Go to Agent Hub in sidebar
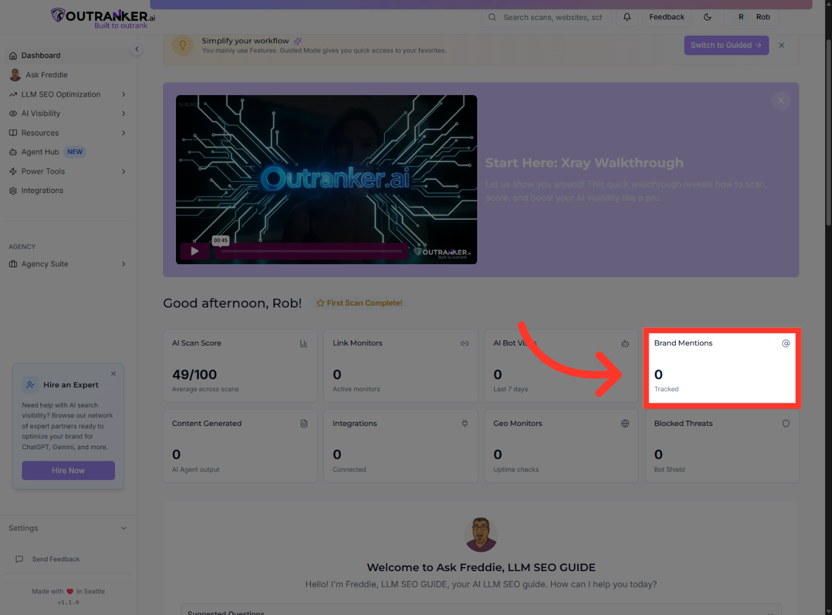Image resolution: width=832 pixels, height=615 pixels. (39, 151)
